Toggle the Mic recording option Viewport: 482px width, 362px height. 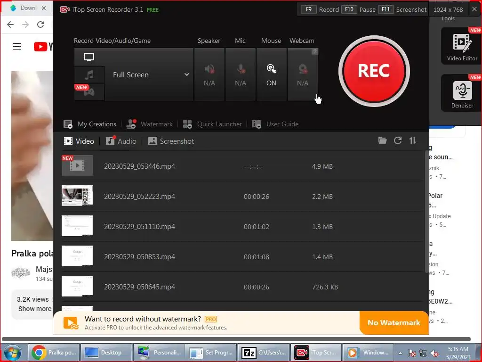[241, 74]
